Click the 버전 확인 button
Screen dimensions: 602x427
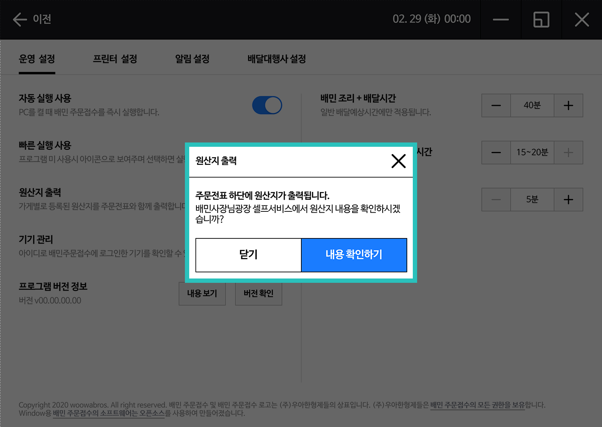pyautogui.click(x=258, y=294)
